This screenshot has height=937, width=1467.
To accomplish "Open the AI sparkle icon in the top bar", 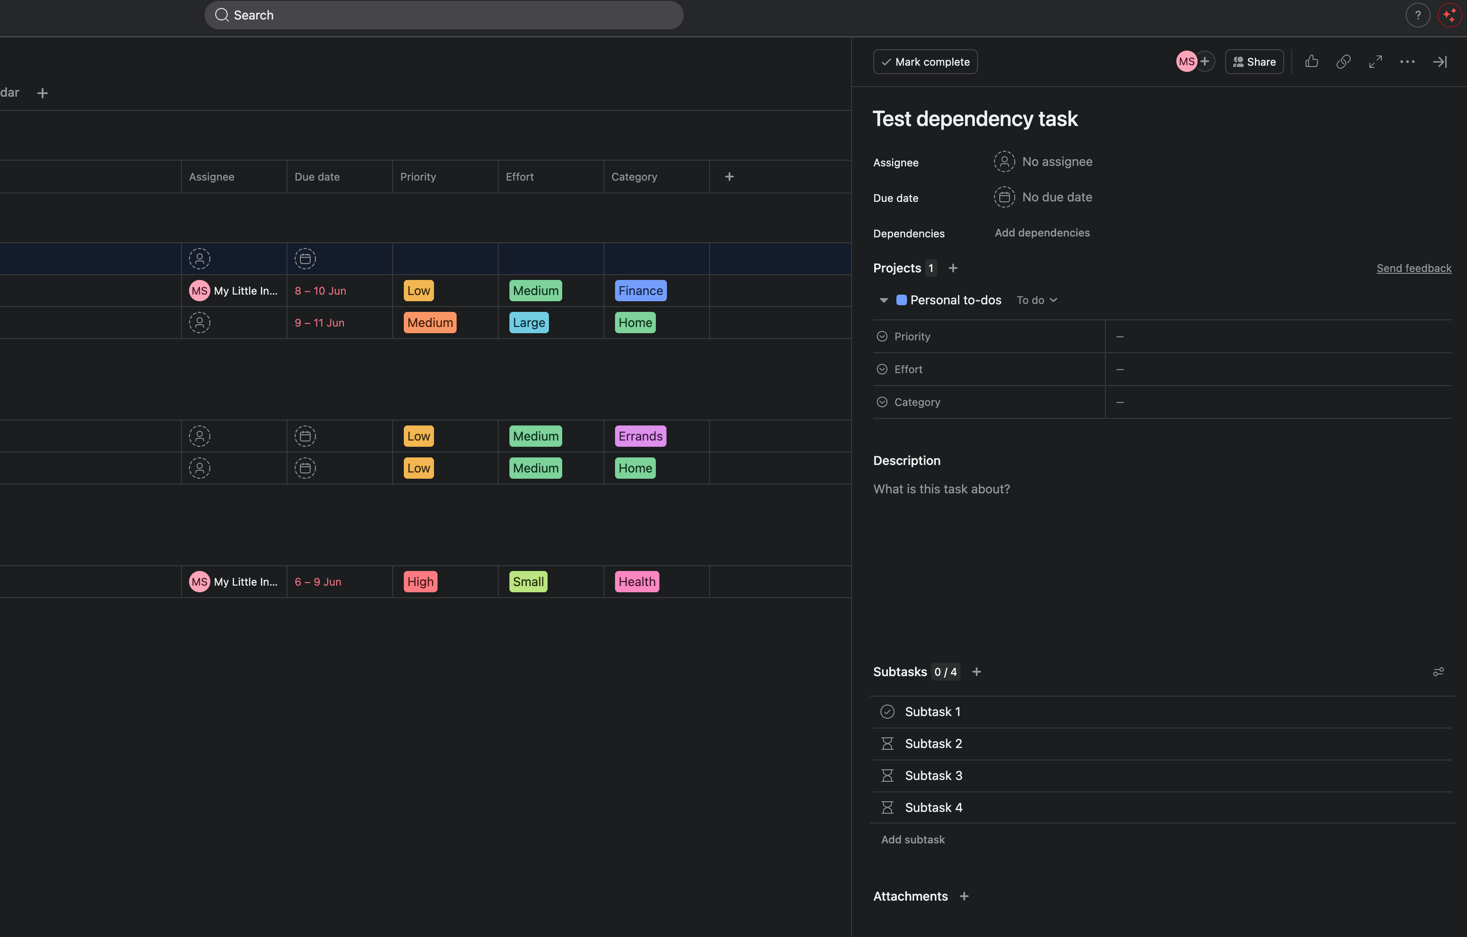I will click(1449, 15).
